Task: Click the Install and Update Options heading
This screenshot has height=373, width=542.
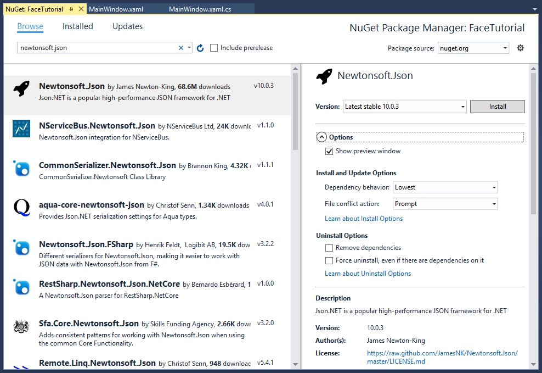Action: coord(356,173)
